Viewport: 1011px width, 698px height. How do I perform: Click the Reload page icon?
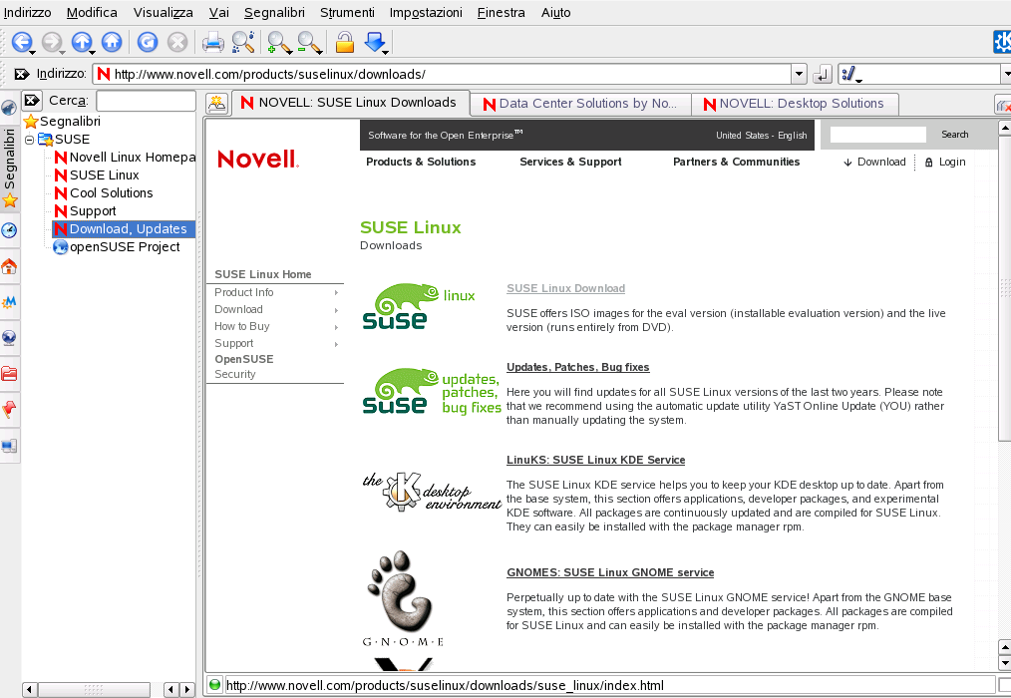[147, 42]
